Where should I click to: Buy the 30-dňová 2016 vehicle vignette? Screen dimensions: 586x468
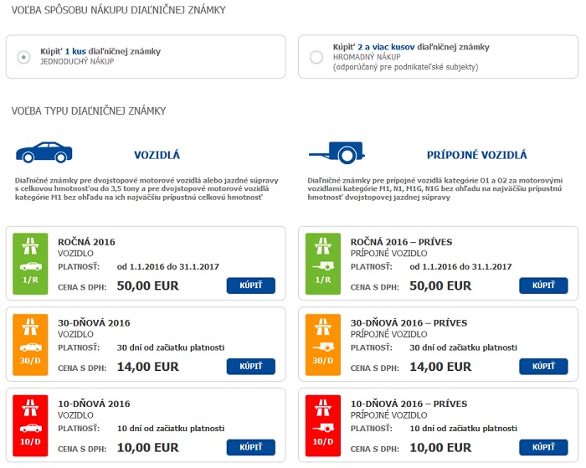251,367
